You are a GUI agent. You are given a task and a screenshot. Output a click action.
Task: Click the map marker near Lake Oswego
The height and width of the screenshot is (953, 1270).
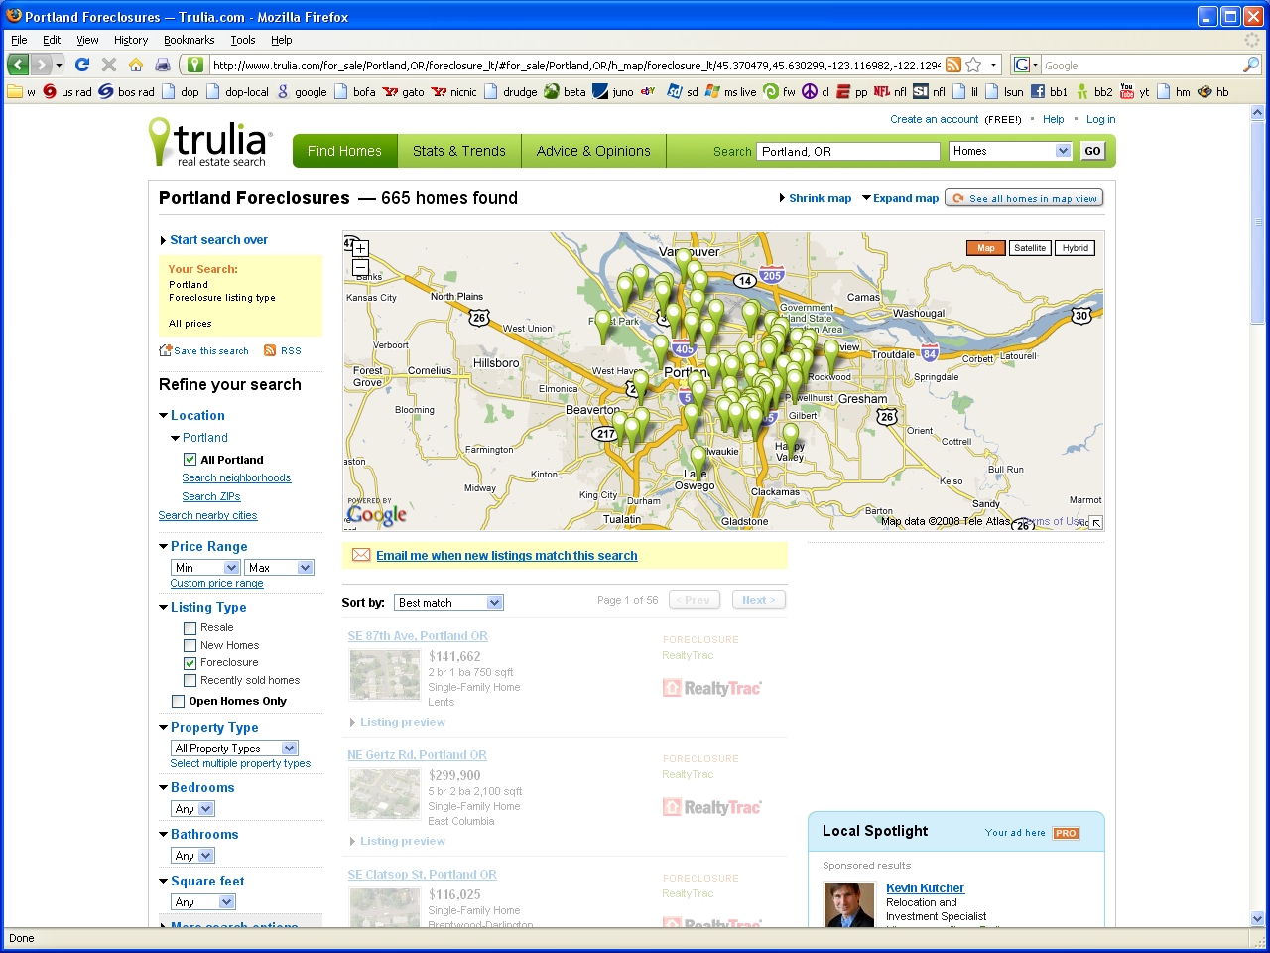click(698, 461)
